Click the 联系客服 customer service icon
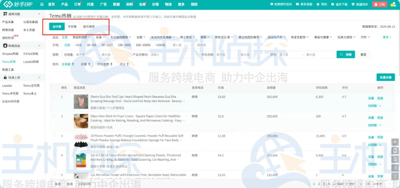The width and height of the screenshot is (400, 188). 298,4
